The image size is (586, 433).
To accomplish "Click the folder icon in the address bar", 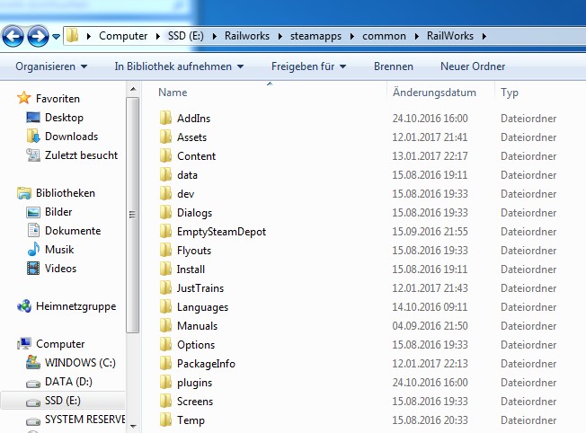I will 72,36.
